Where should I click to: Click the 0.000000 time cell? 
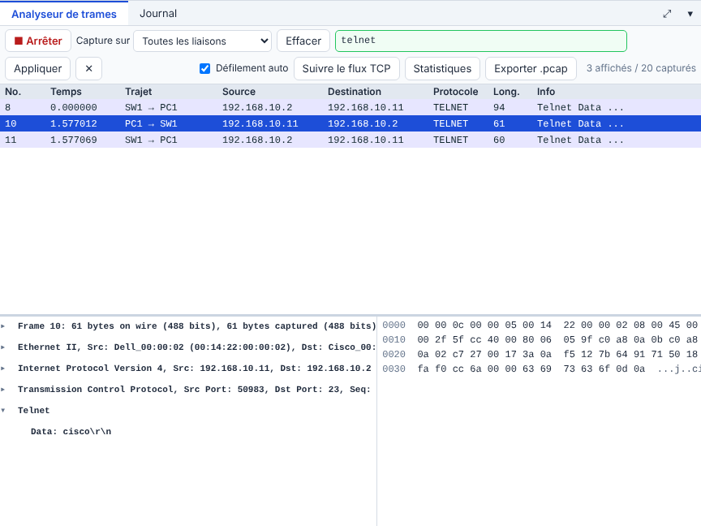73,107
